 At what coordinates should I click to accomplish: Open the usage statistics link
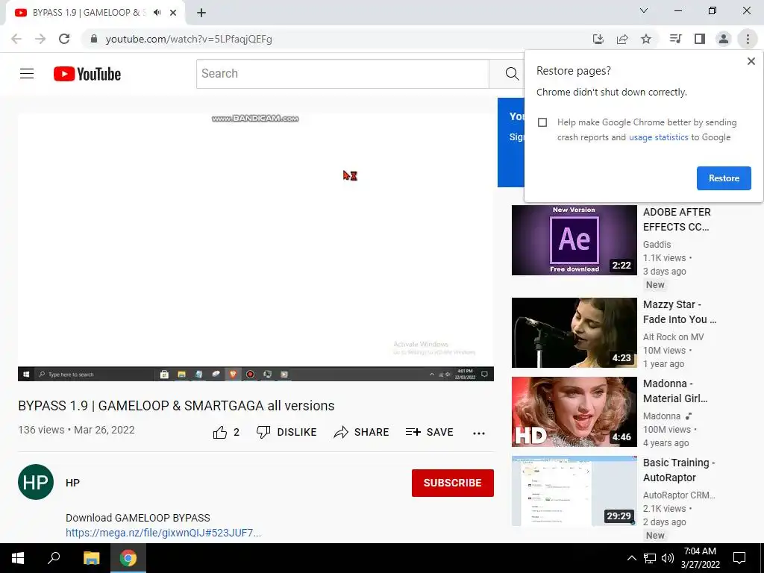(x=658, y=137)
